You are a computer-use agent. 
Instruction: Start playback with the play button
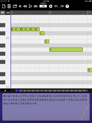(x=30, y=6)
